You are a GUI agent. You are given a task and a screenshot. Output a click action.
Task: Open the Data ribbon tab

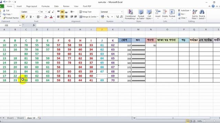(56, 6)
